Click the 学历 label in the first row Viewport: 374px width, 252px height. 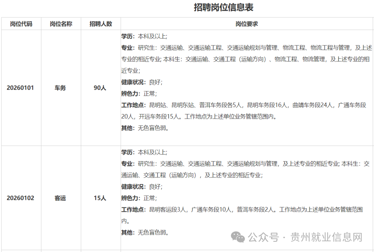[126, 36]
